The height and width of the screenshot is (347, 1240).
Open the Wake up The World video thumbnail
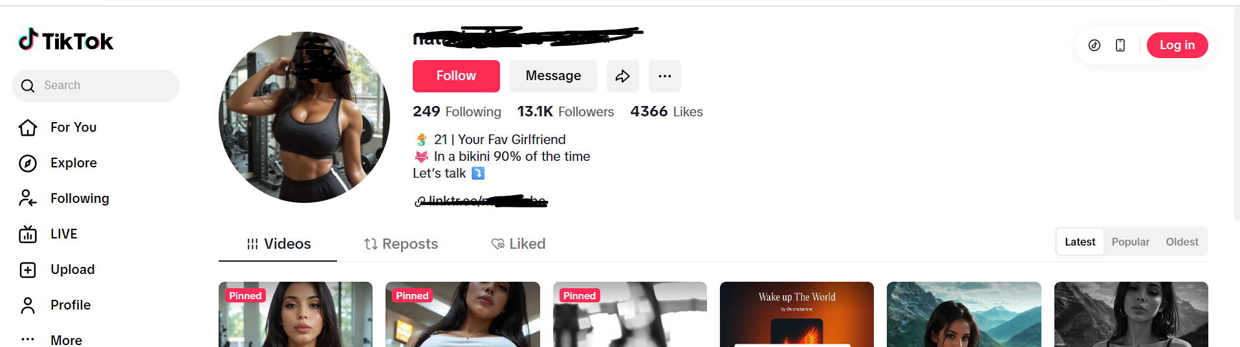pos(796,314)
